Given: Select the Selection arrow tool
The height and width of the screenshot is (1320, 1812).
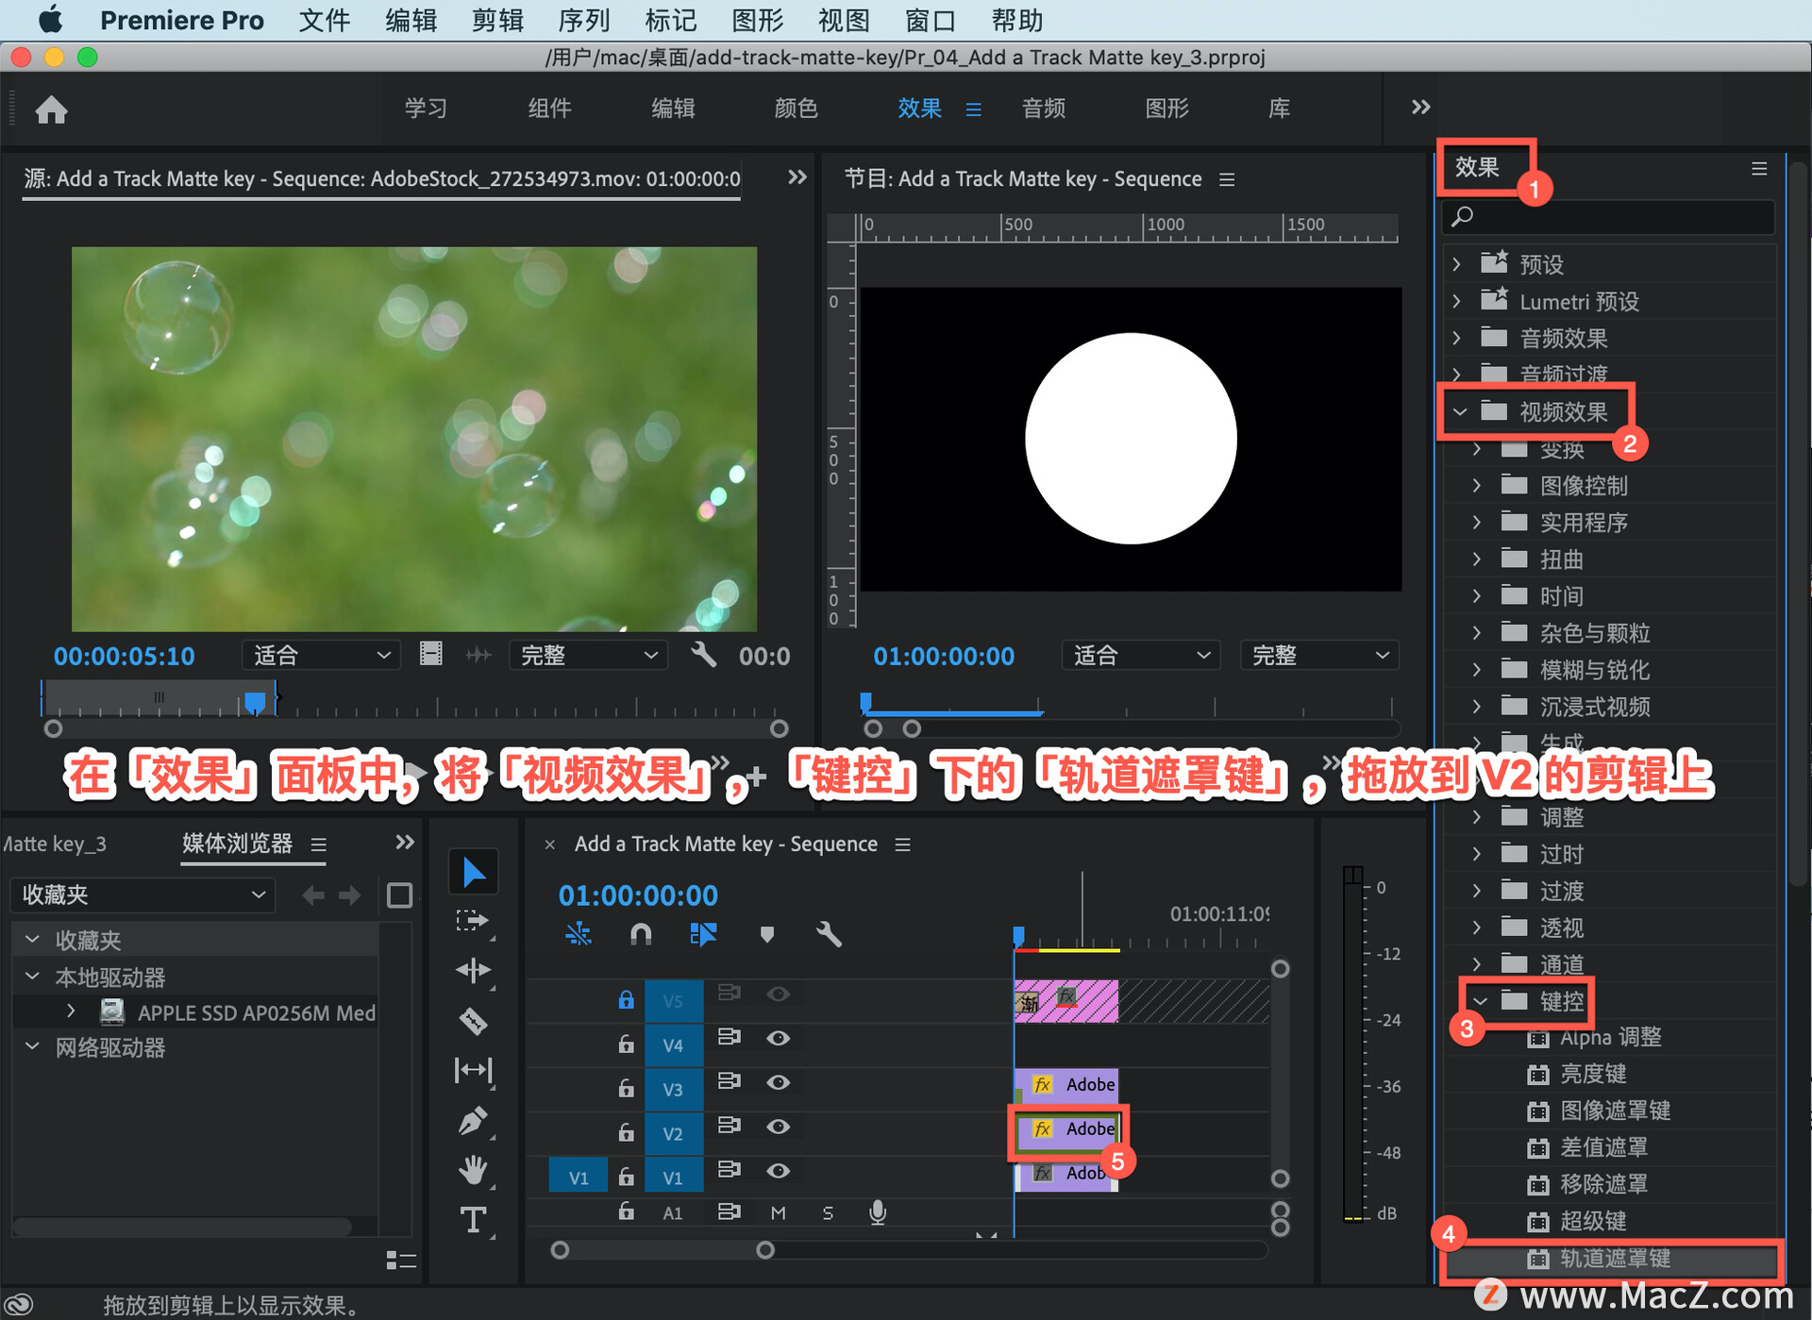Looking at the screenshot, I should [473, 873].
